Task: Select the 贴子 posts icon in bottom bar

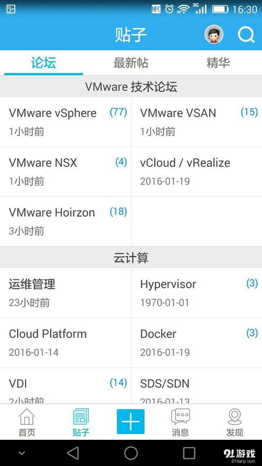Action: (81, 422)
